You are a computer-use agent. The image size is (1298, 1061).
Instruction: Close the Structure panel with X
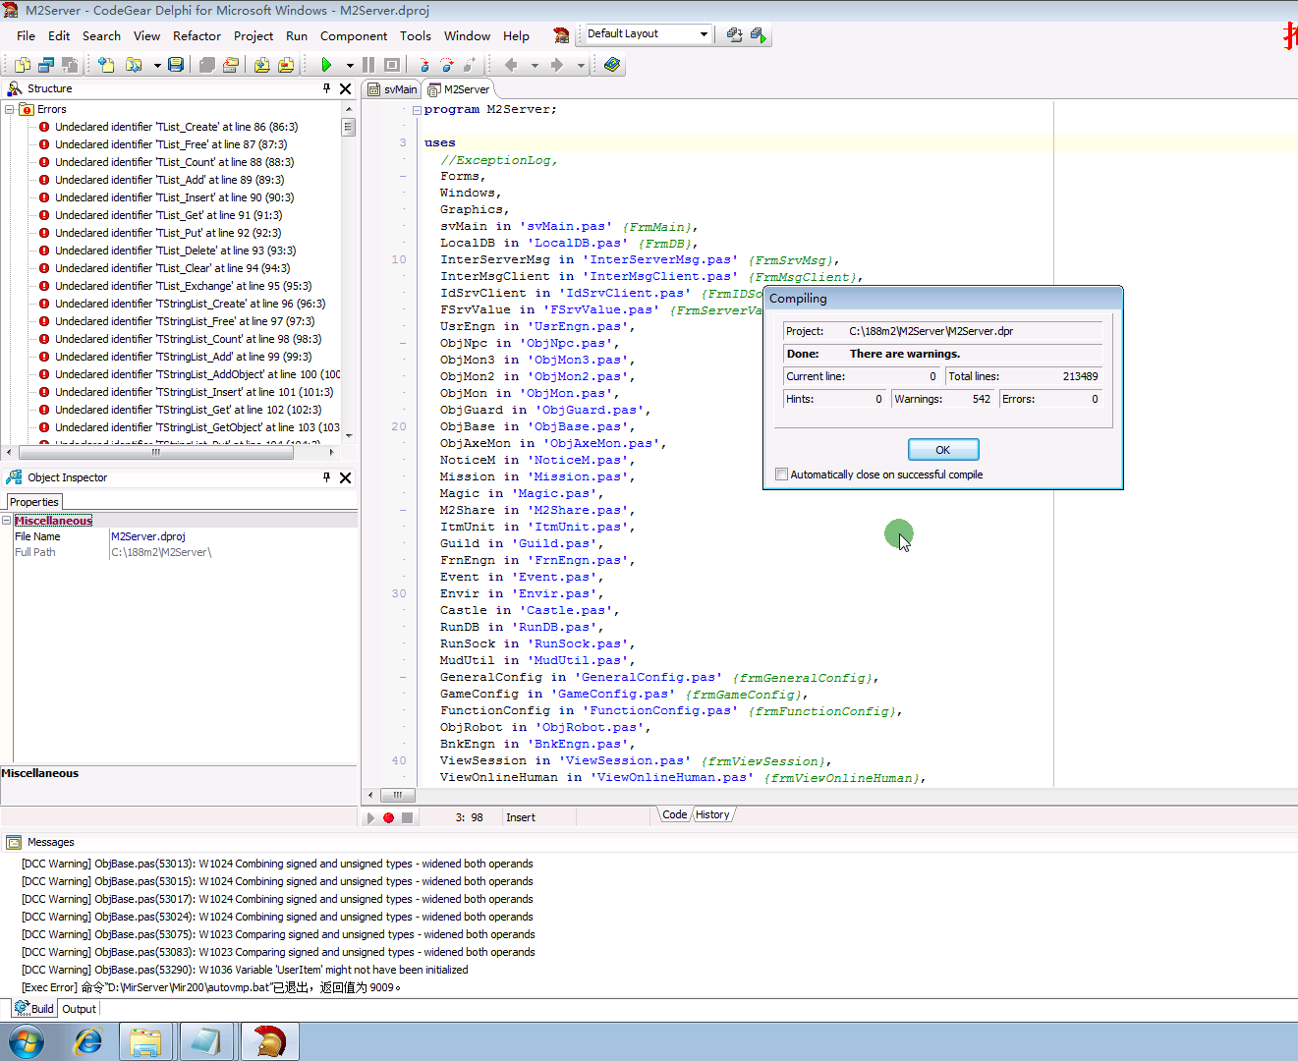[x=346, y=88]
